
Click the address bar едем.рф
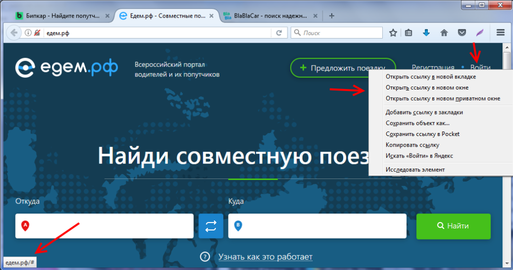click(157, 32)
